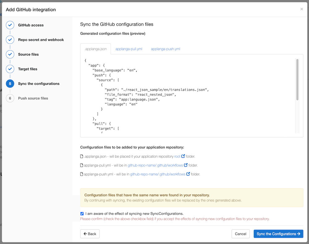Open external link icon next to root
The image size is (309, 244).
pyautogui.click(x=183, y=156)
